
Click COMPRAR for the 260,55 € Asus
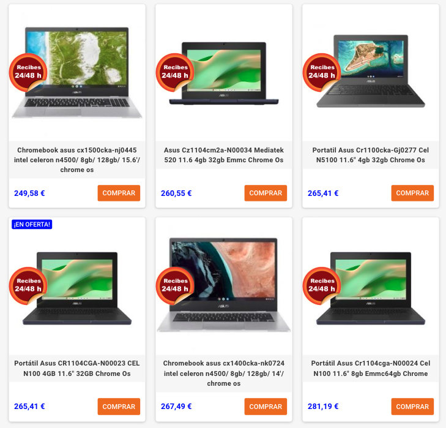click(x=266, y=193)
